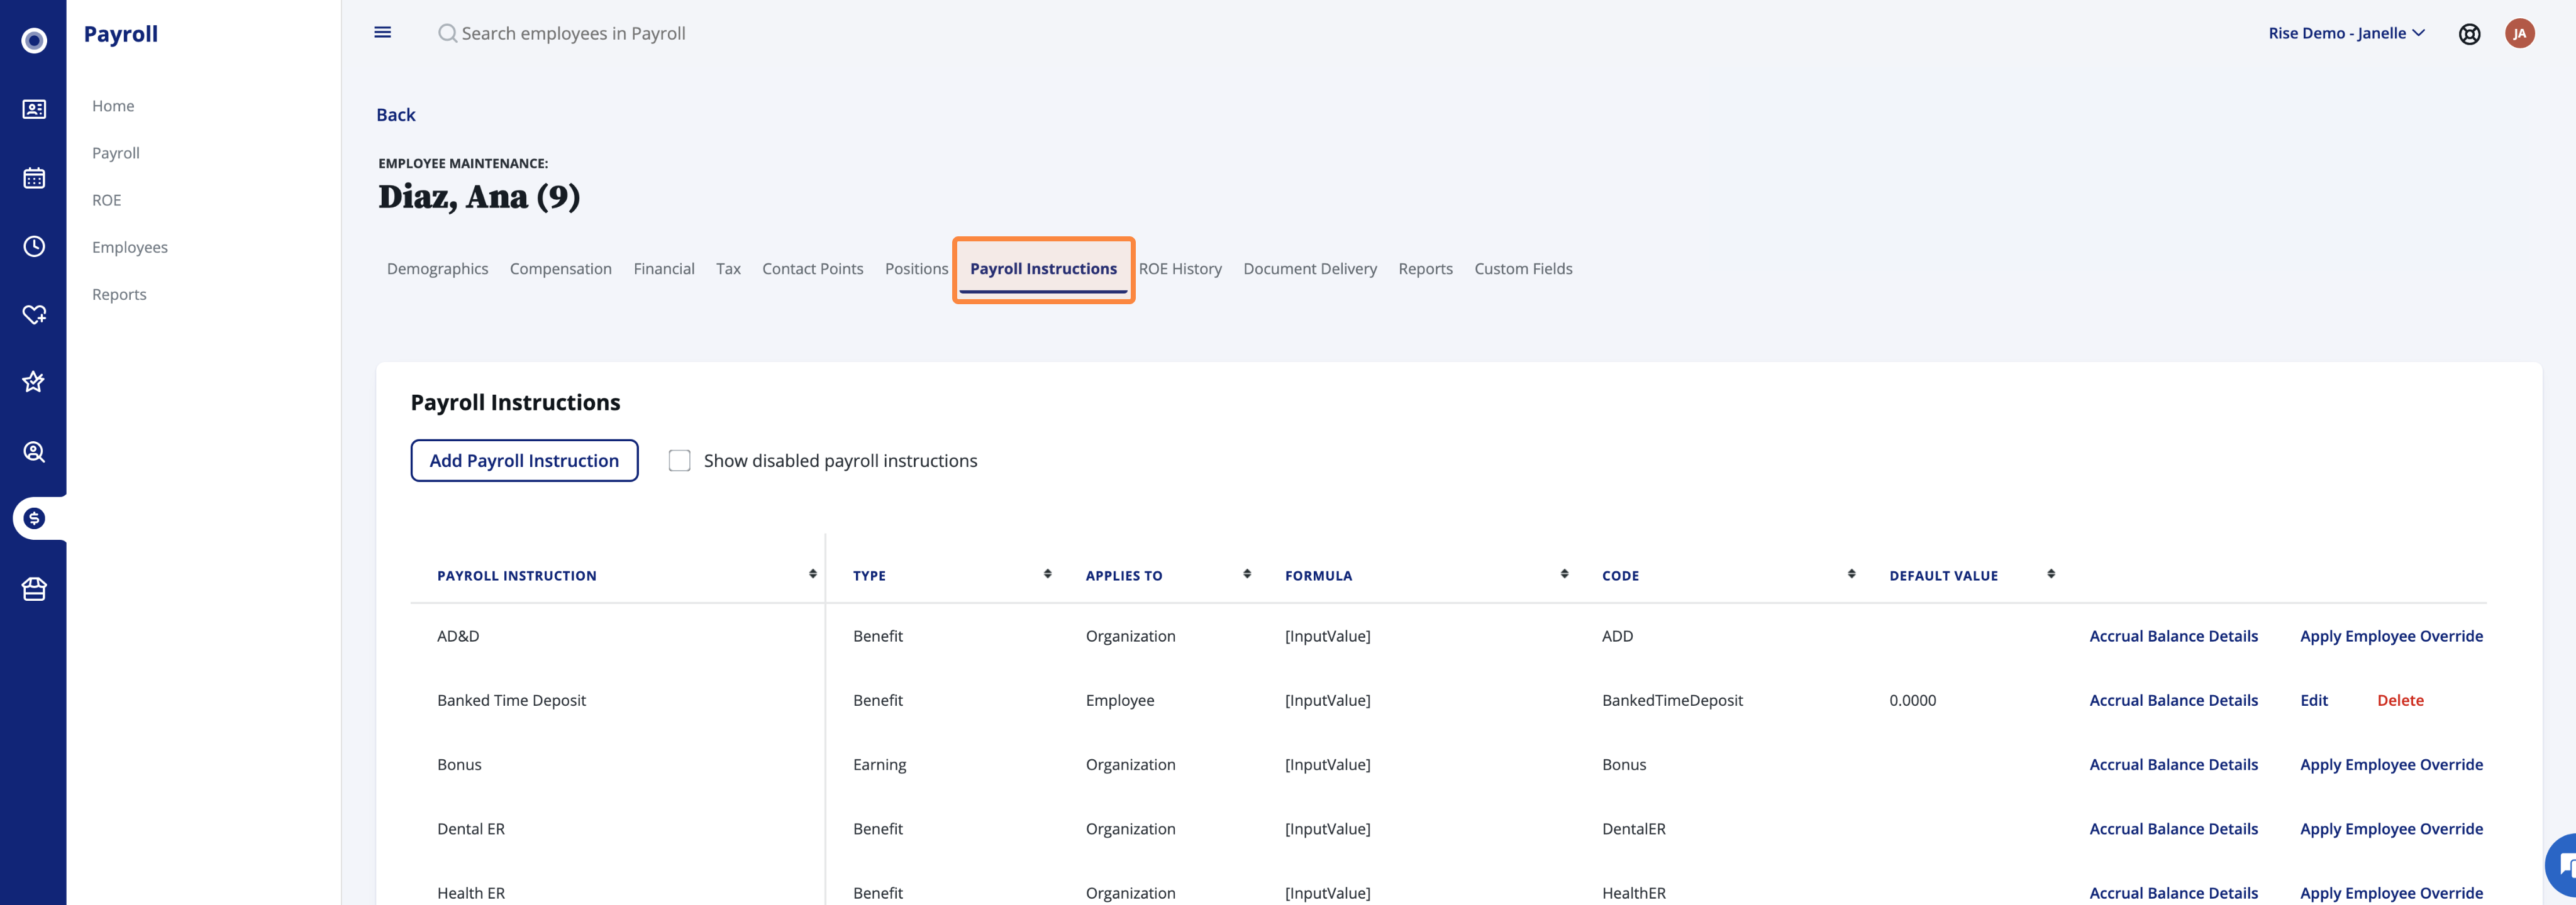Click the Add Payroll Instruction button
The image size is (2576, 905).
[524, 461]
